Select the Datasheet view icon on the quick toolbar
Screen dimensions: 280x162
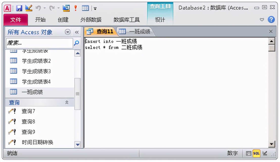point(85,8)
